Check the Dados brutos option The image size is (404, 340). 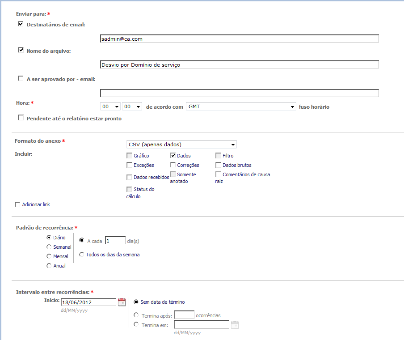pyautogui.click(x=218, y=165)
